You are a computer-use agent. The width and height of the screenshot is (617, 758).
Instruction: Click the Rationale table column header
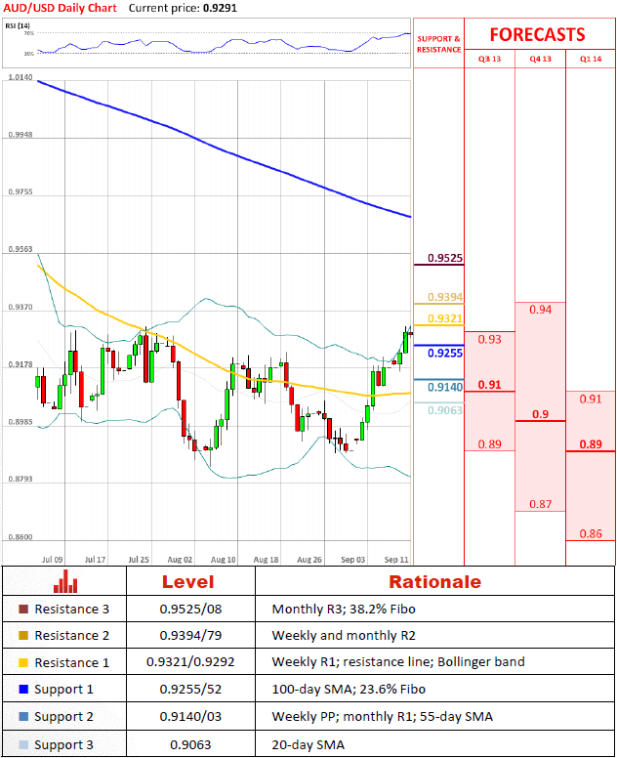pyautogui.click(x=434, y=582)
